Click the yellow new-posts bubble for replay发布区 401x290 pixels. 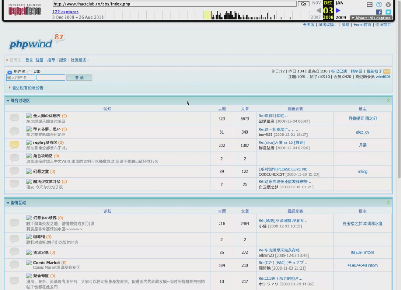(x=14, y=145)
